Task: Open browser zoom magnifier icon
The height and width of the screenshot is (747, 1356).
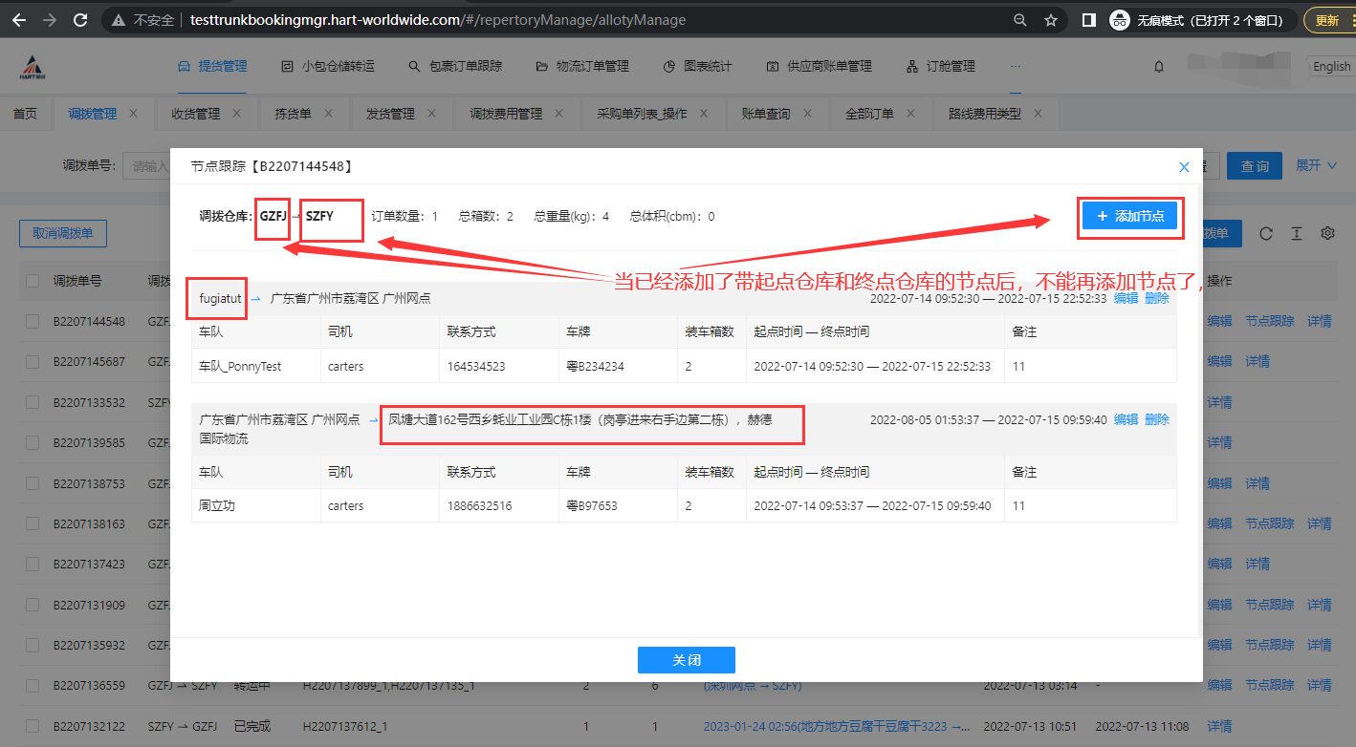Action: pos(1020,19)
